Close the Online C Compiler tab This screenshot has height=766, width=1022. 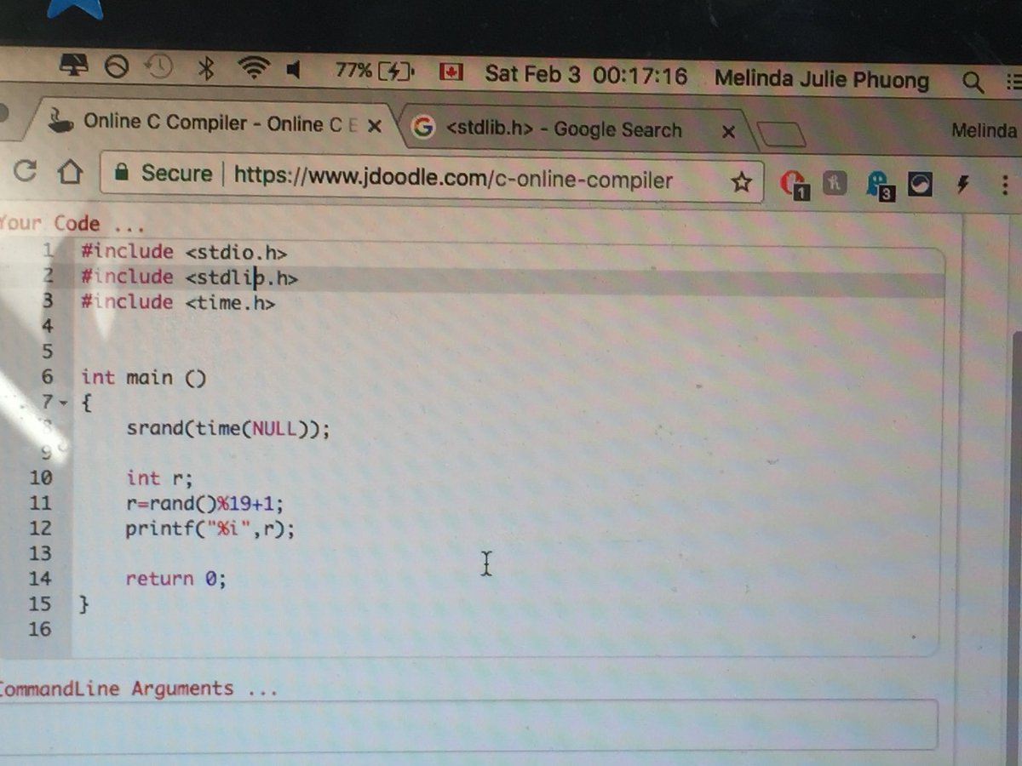374,126
